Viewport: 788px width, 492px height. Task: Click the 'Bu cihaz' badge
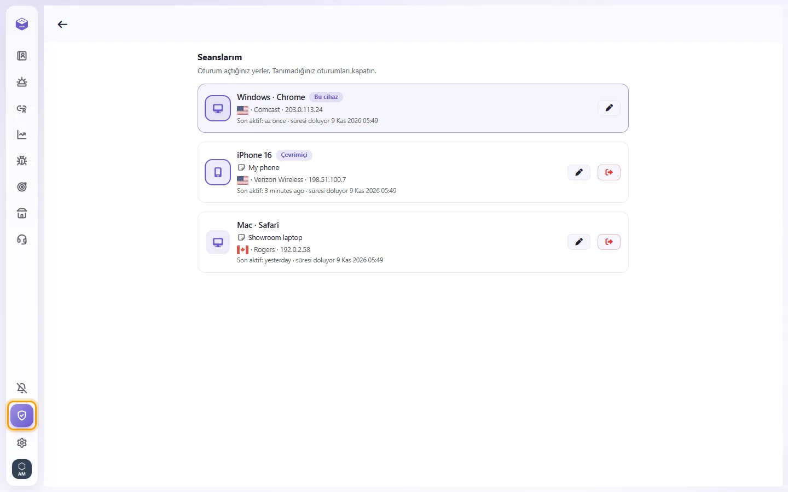(x=326, y=97)
